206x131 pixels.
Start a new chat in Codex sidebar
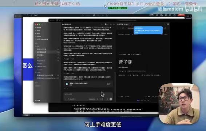[38, 28]
